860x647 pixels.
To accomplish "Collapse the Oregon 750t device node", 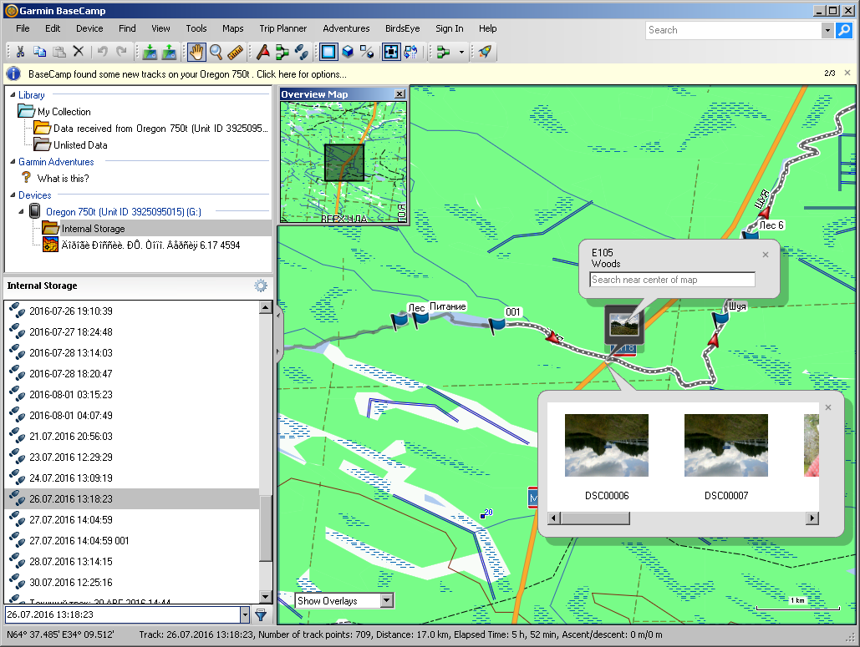I will point(23,212).
